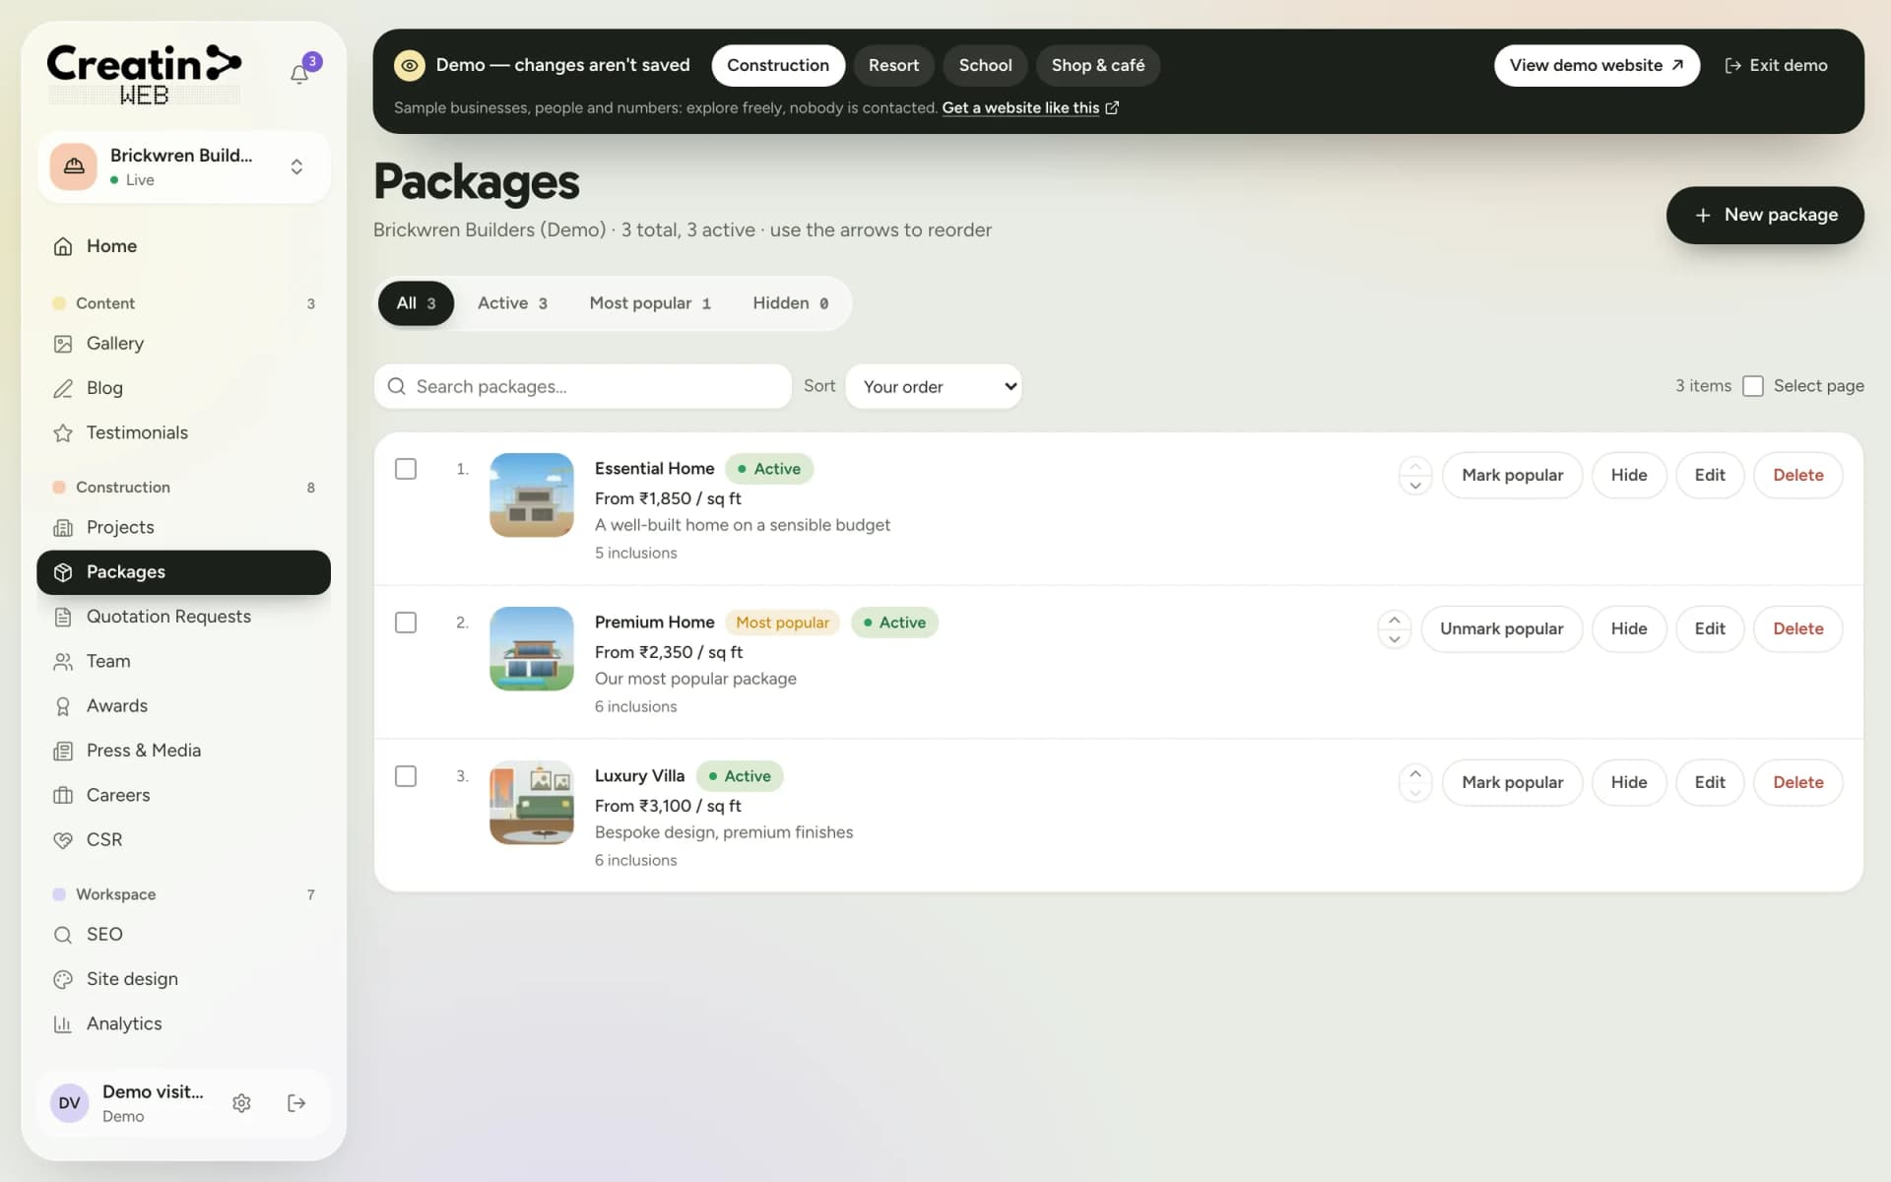Image resolution: width=1891 pixels, height=1182 pixels.
Task: Open CSR page
Action: coord(183,840)
